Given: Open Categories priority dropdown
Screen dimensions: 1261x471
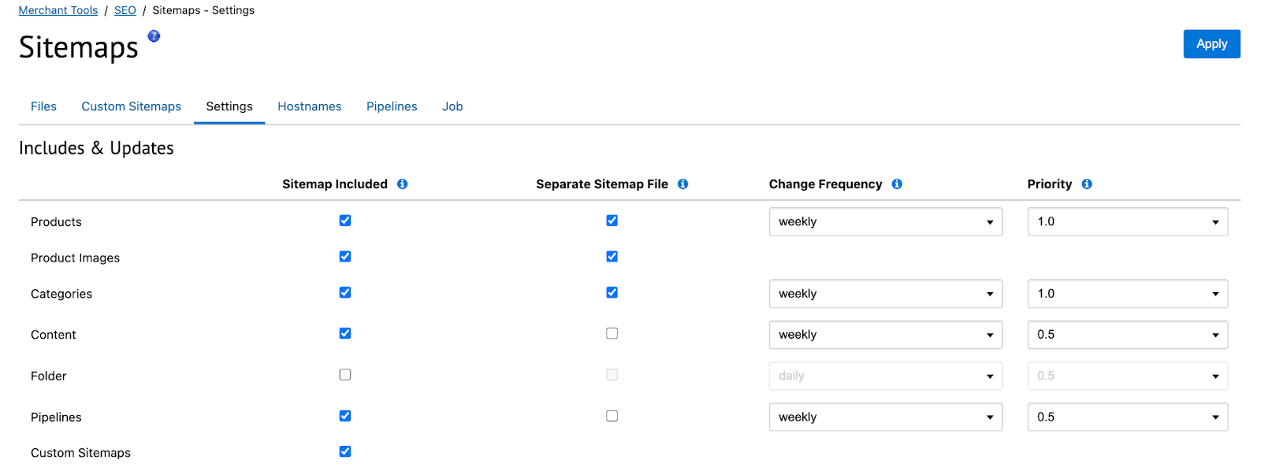Looking at the screenshot, I should pyautogui.click(x=1128, y=294).
